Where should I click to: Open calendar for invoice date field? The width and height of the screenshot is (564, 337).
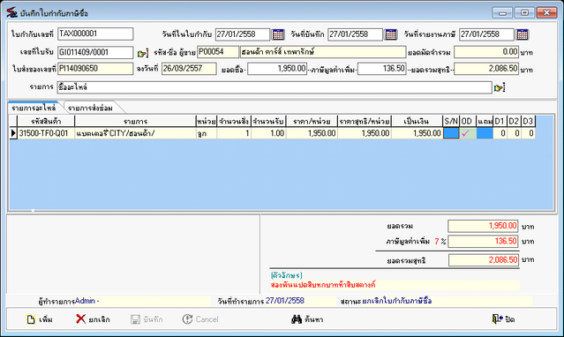[278, 34]
